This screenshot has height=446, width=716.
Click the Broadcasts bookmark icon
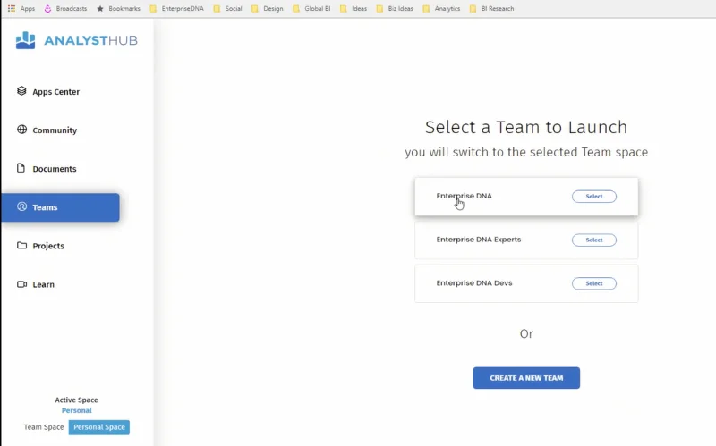(47, 8)
